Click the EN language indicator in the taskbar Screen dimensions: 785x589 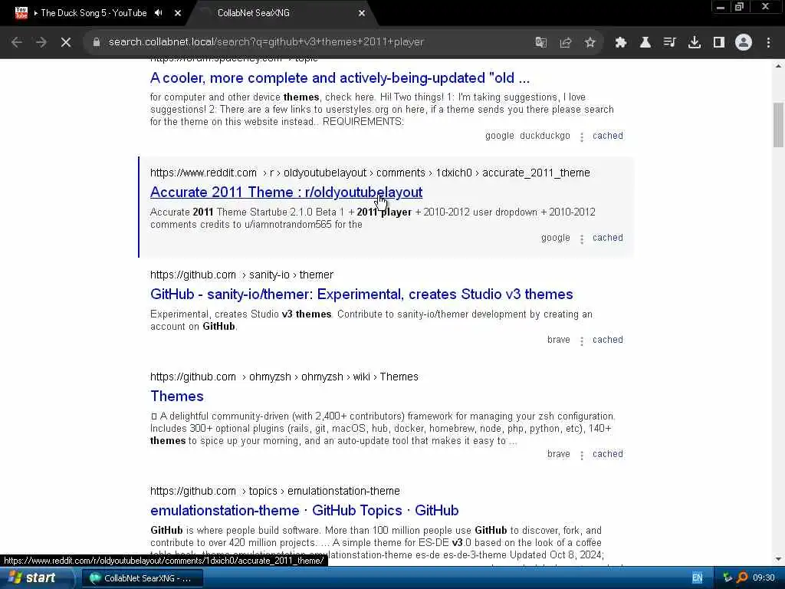698,578
